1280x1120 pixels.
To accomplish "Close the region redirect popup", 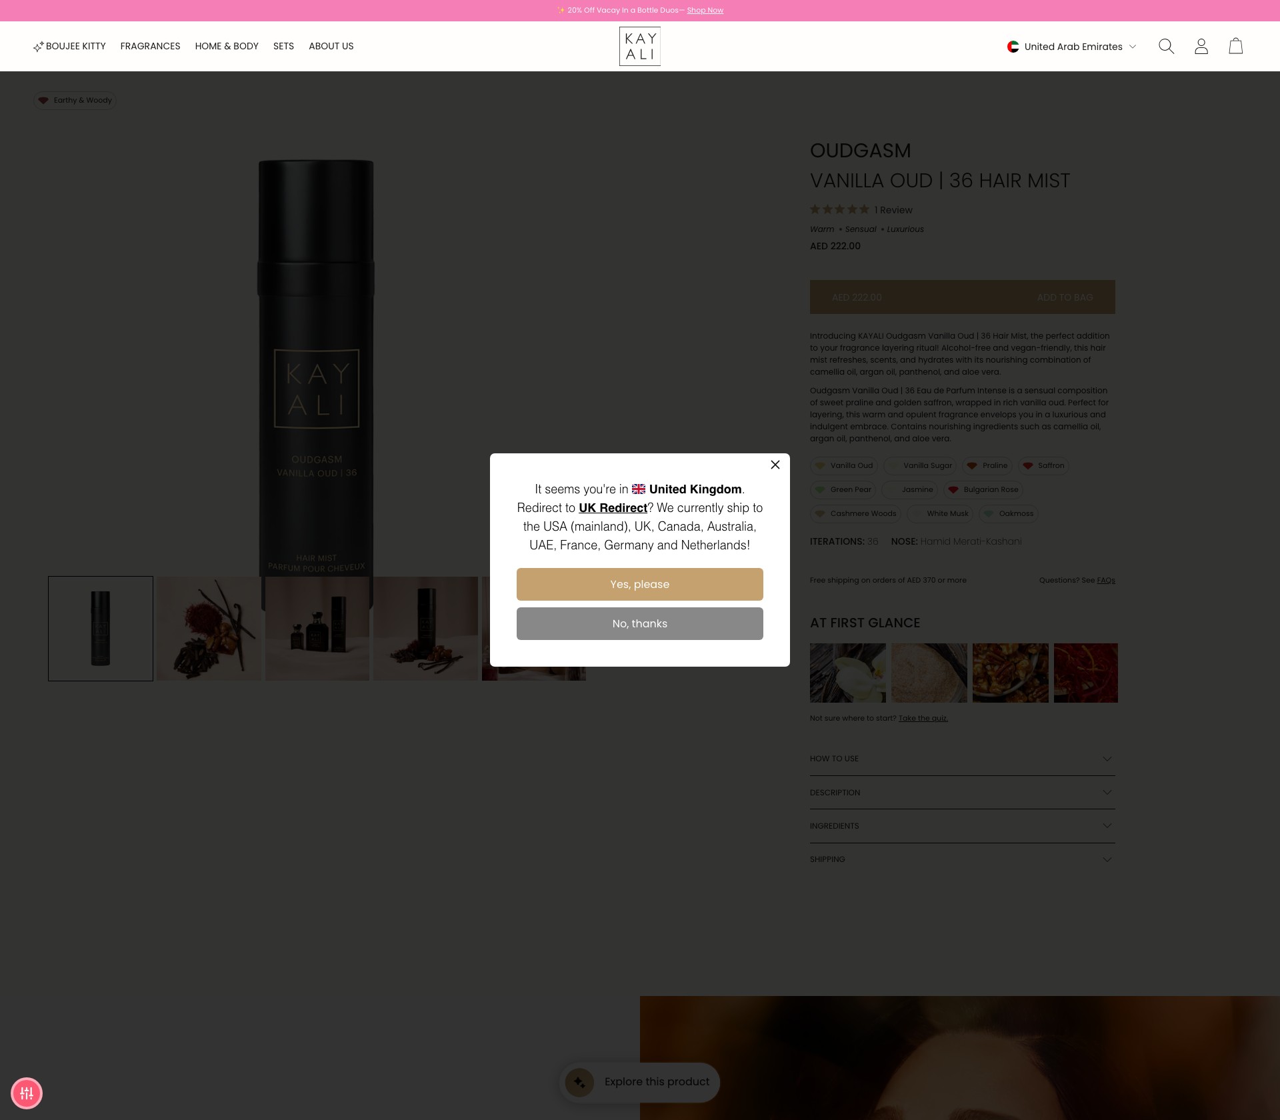I will point(775,465).
